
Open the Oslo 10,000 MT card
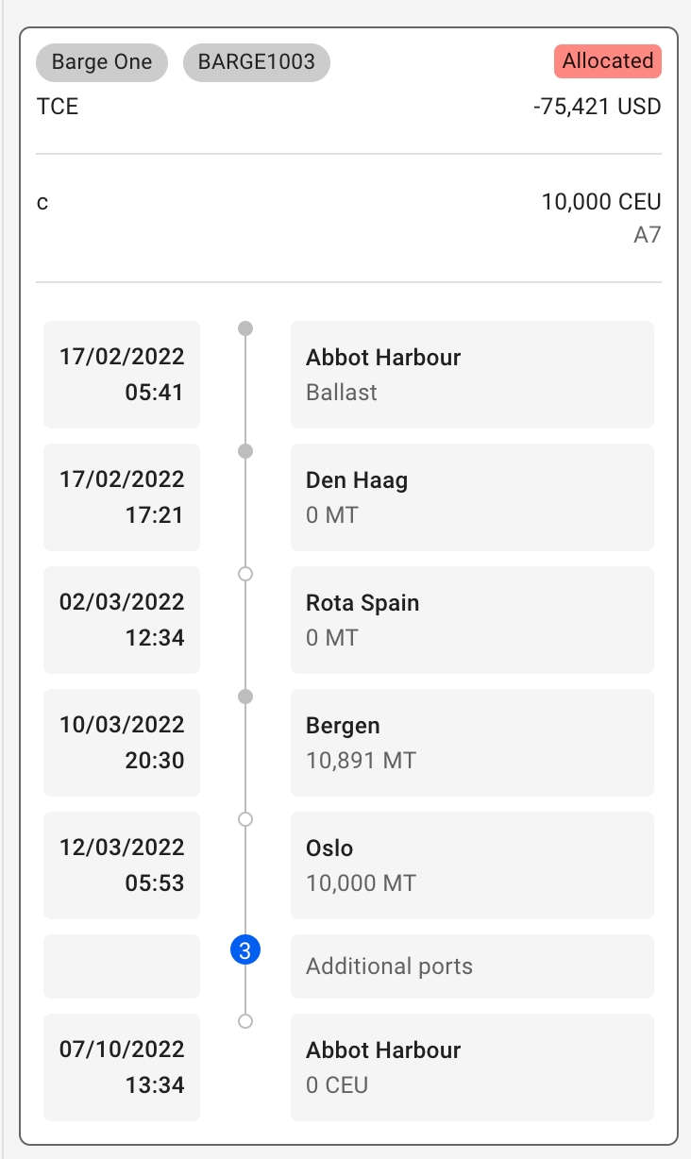pos(472,865)
